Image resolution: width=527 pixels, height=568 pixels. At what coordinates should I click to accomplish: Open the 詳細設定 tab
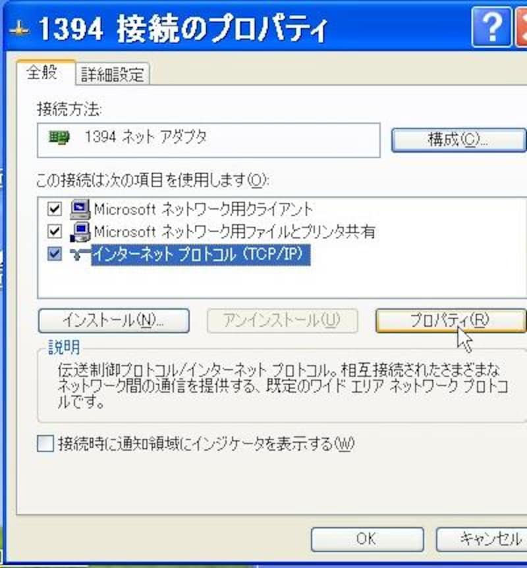(x=112, y=74)
